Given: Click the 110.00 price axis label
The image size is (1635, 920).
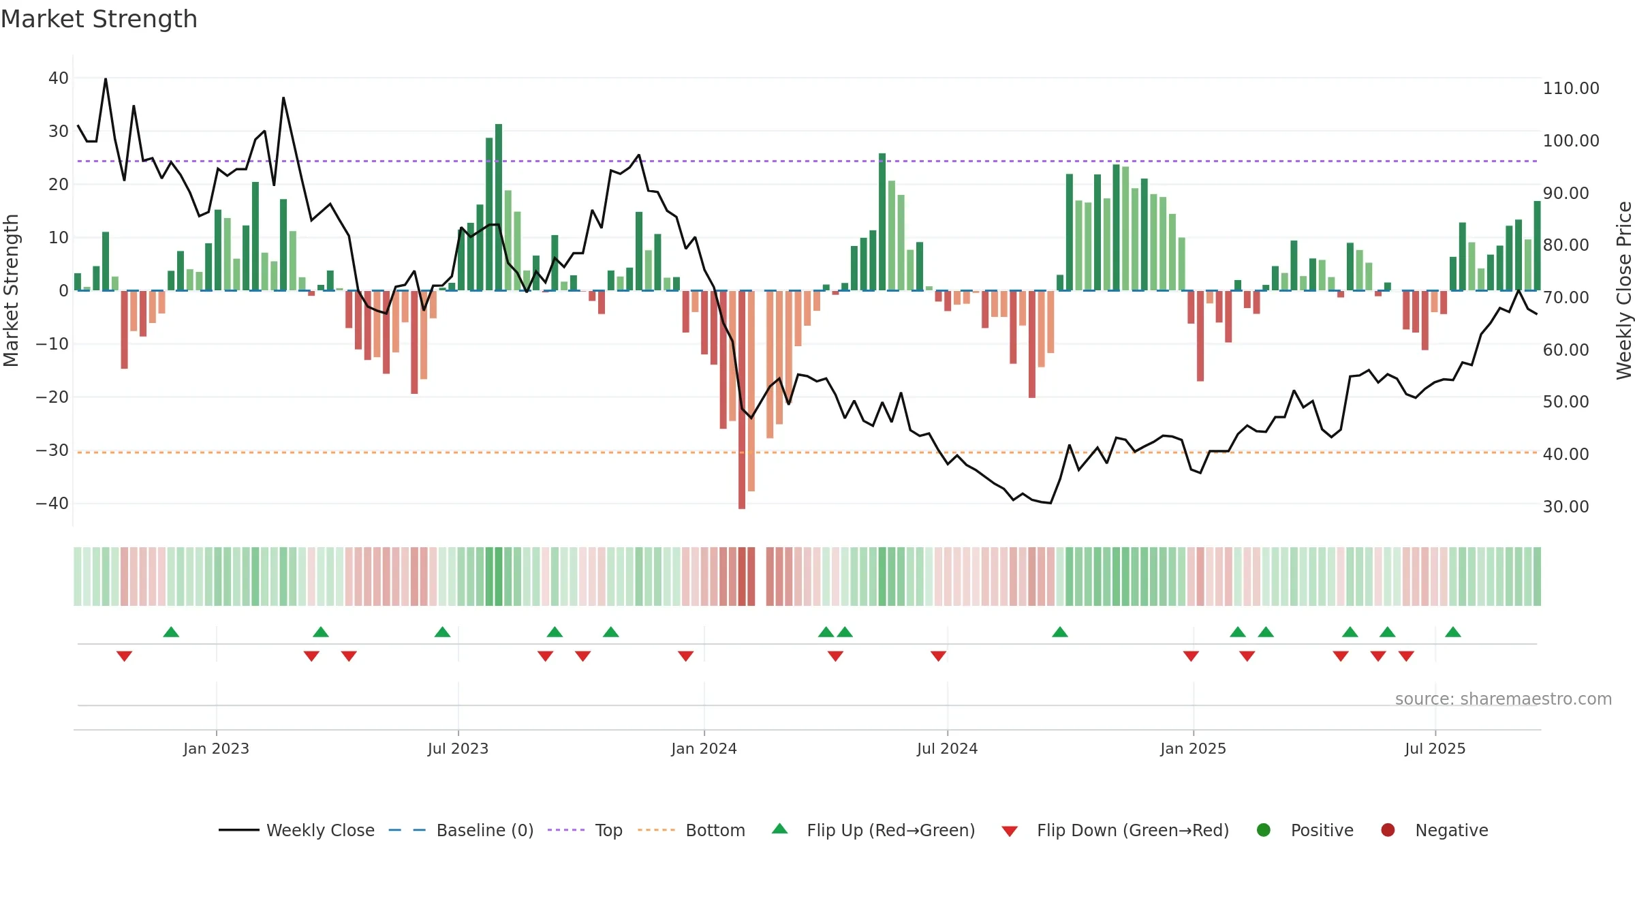Looking at the screenshot, I should coord(1571,89).
